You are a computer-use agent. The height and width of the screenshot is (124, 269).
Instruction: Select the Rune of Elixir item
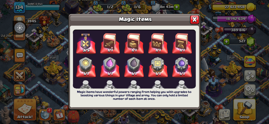coord(110,67)
